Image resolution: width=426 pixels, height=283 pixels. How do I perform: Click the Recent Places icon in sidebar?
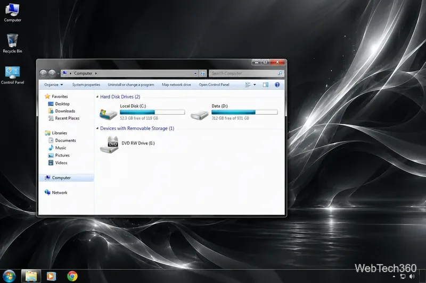click(x=51, y=118)
